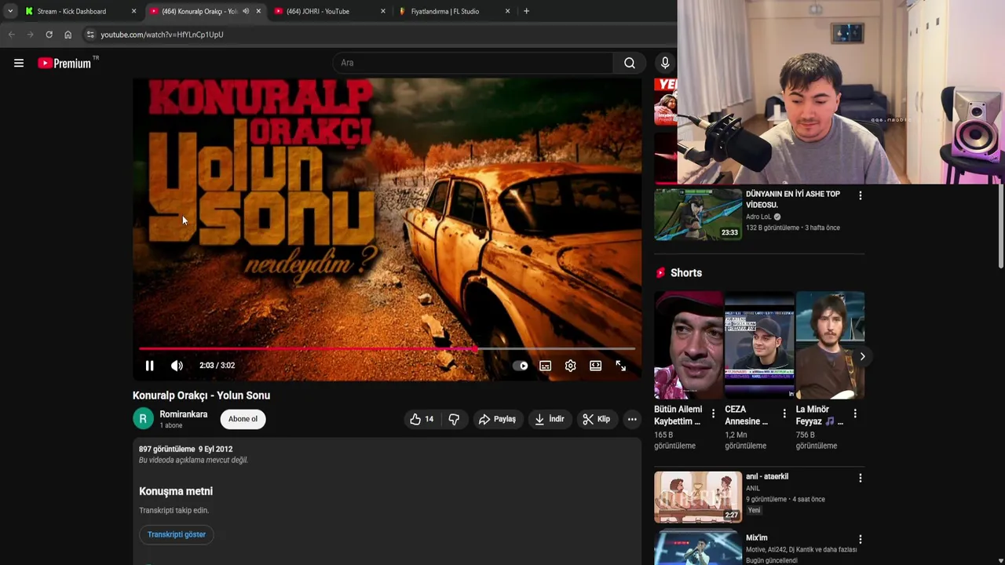Seek on the red video progress bar
1005x565 pixels.
tap(386, 348)
